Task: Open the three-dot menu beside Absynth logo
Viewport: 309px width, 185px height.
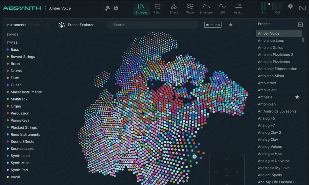Action: (x=45, y=8)
